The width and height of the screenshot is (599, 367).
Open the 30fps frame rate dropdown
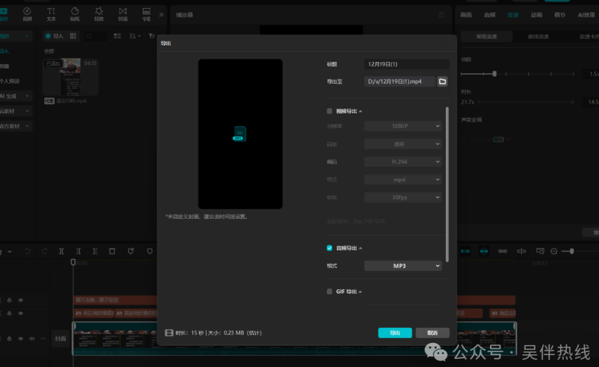[403, 197]
